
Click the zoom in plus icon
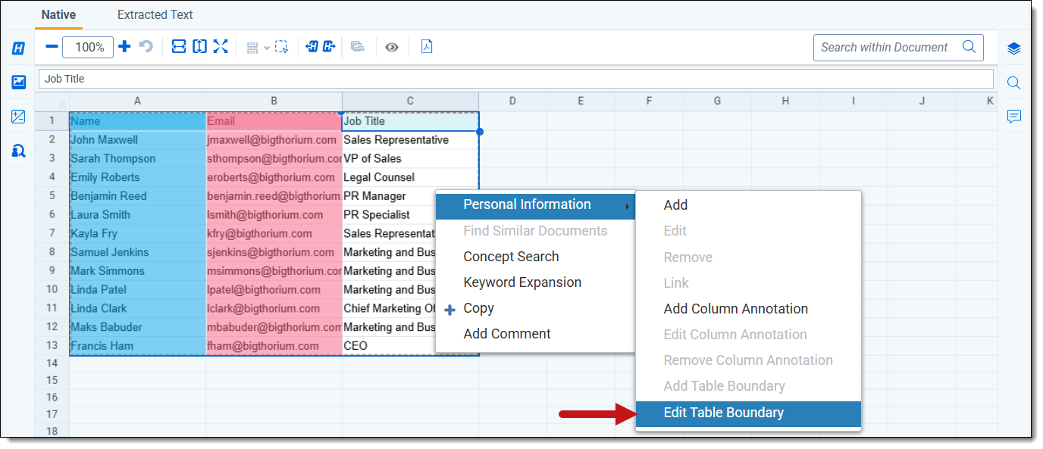125,47
